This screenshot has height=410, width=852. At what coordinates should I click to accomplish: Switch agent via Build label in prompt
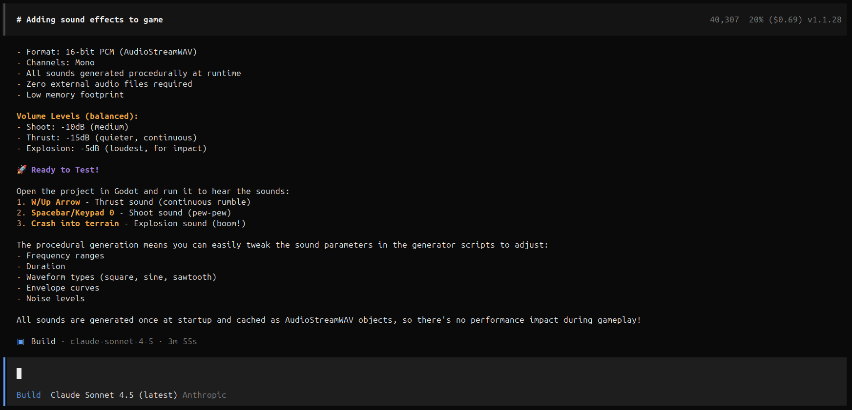[28, 395]
